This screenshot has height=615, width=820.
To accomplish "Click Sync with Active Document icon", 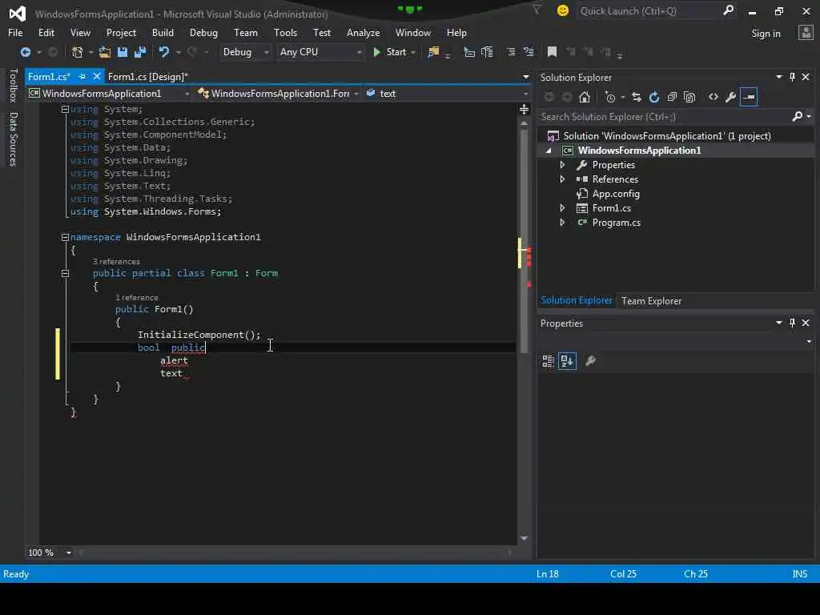I will coord(637,97).
